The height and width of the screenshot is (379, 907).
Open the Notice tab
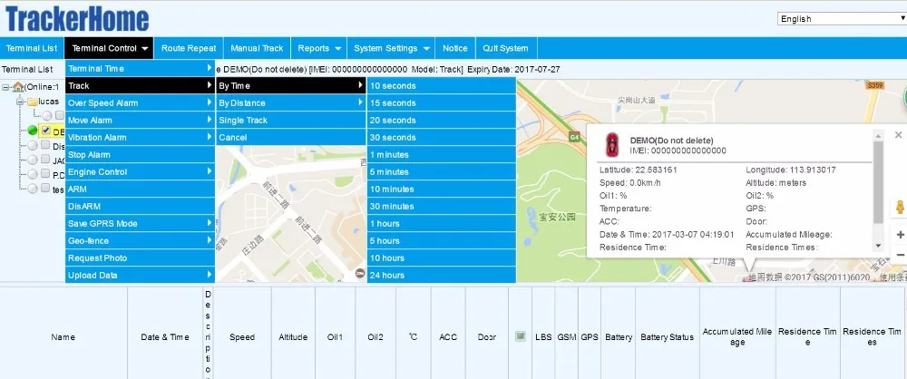click(454, 48)
